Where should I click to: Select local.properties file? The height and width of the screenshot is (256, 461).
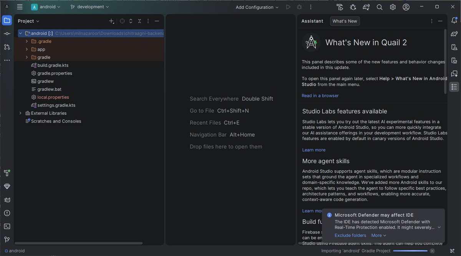pos(53,97)
